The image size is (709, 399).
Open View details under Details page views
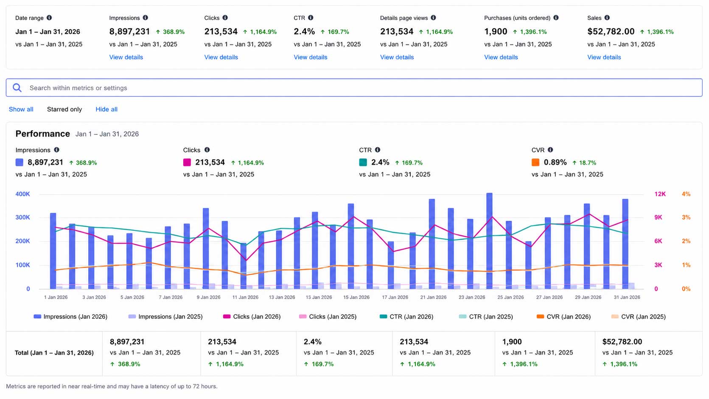click(x=397, y=57)
